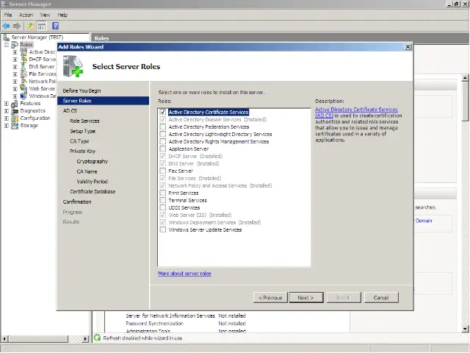Click the Network Policy role icon in tree

click(x=23, y=82)
